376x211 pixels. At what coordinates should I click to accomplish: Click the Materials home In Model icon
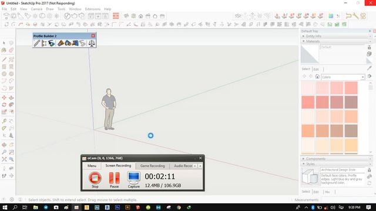[317, 77]
